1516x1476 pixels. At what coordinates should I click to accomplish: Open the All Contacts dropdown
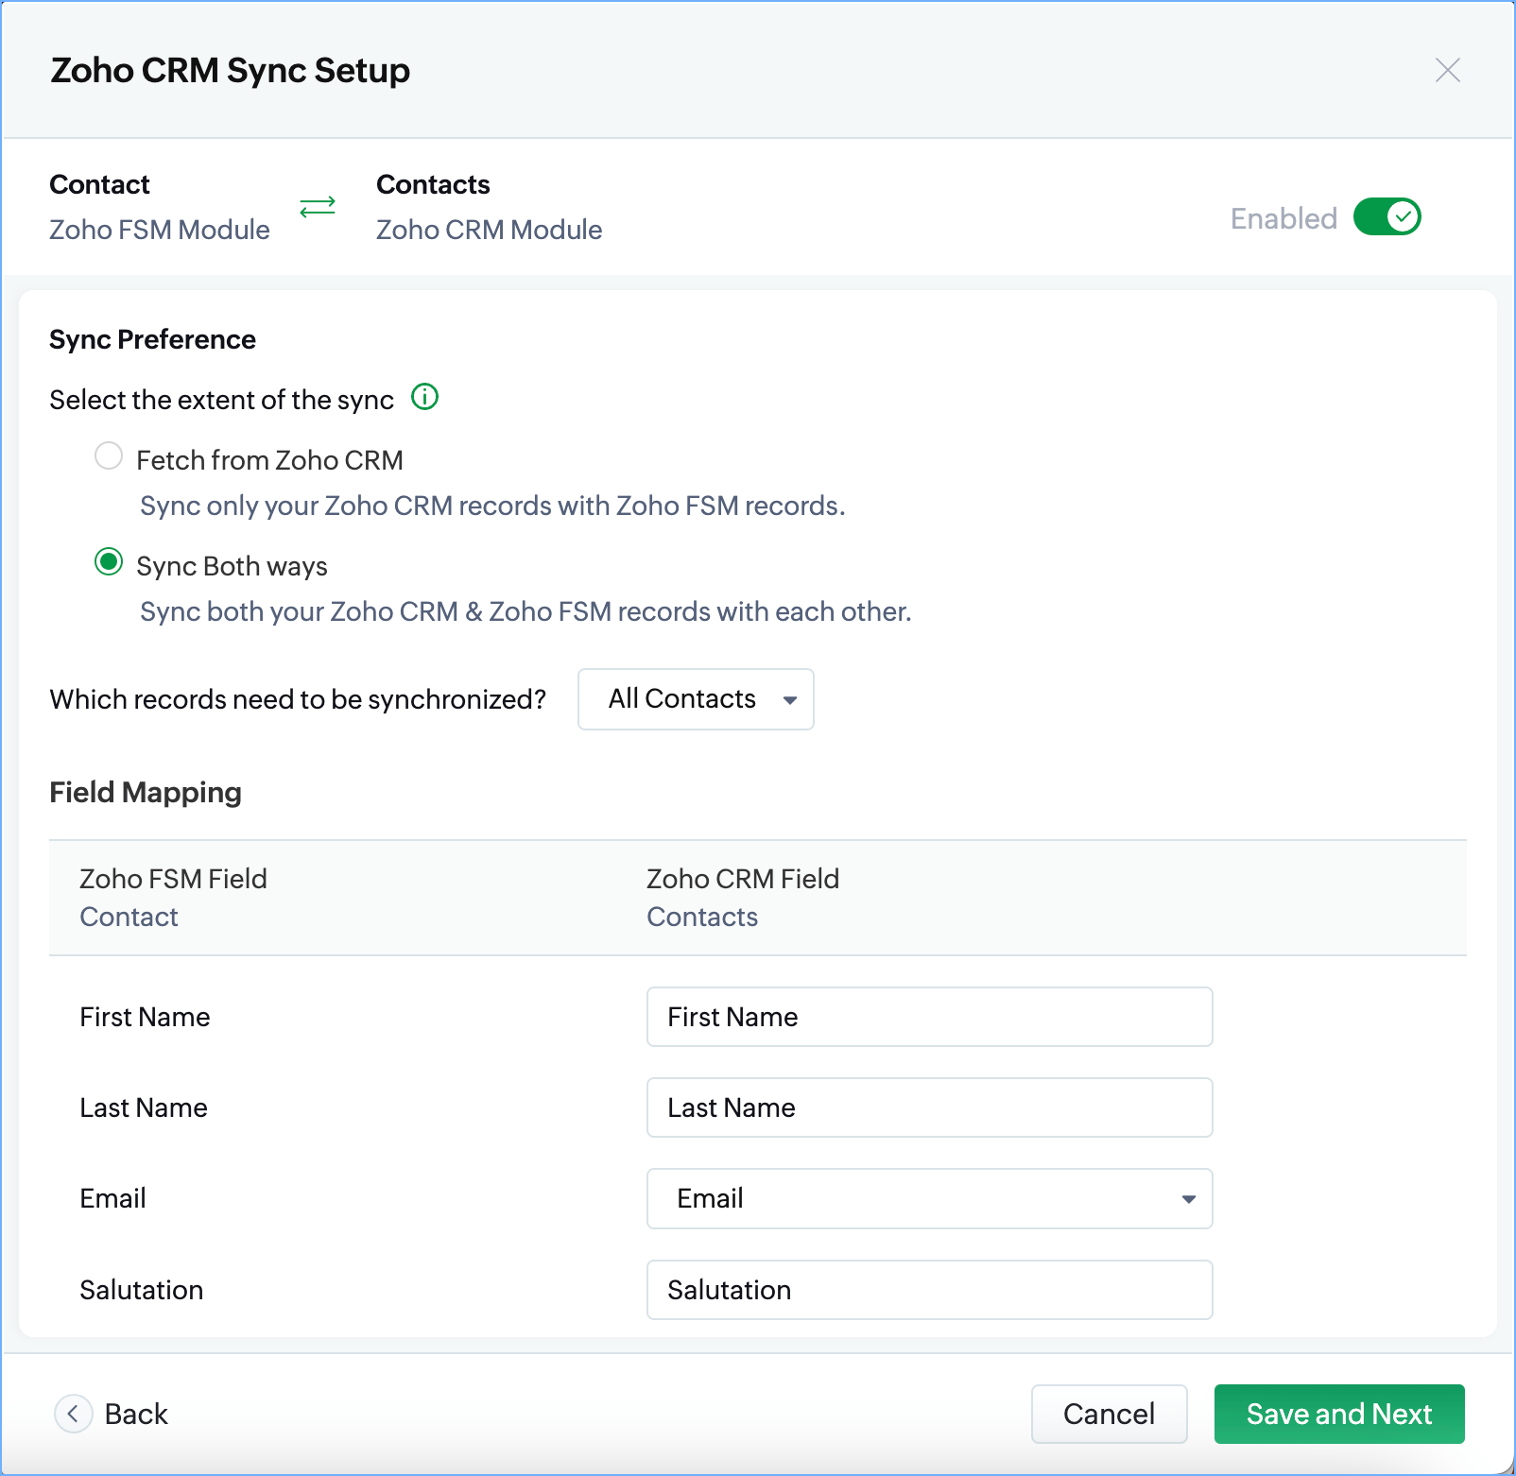pos(695,699)
